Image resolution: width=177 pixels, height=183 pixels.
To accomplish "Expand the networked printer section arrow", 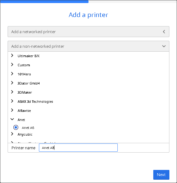I will (x=164, y=32).
